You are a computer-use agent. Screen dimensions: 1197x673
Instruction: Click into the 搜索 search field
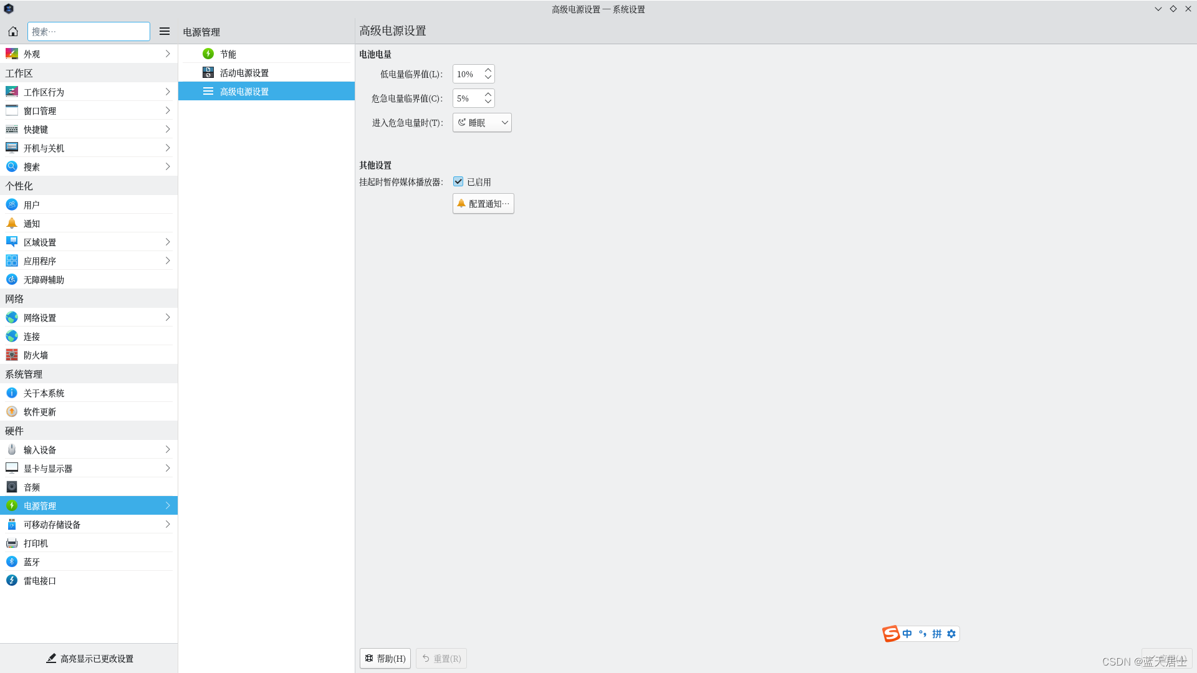[89, 31]
